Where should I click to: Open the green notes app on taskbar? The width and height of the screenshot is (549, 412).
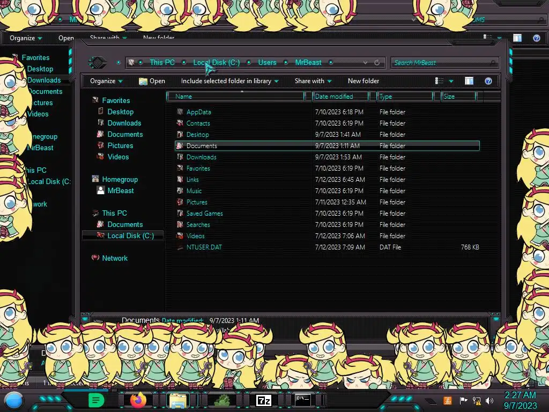coord(97,400)
